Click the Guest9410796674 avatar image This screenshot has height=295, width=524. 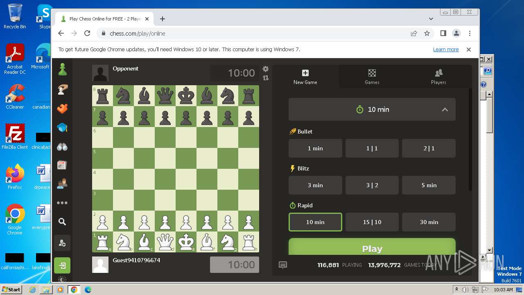(100, 265)
